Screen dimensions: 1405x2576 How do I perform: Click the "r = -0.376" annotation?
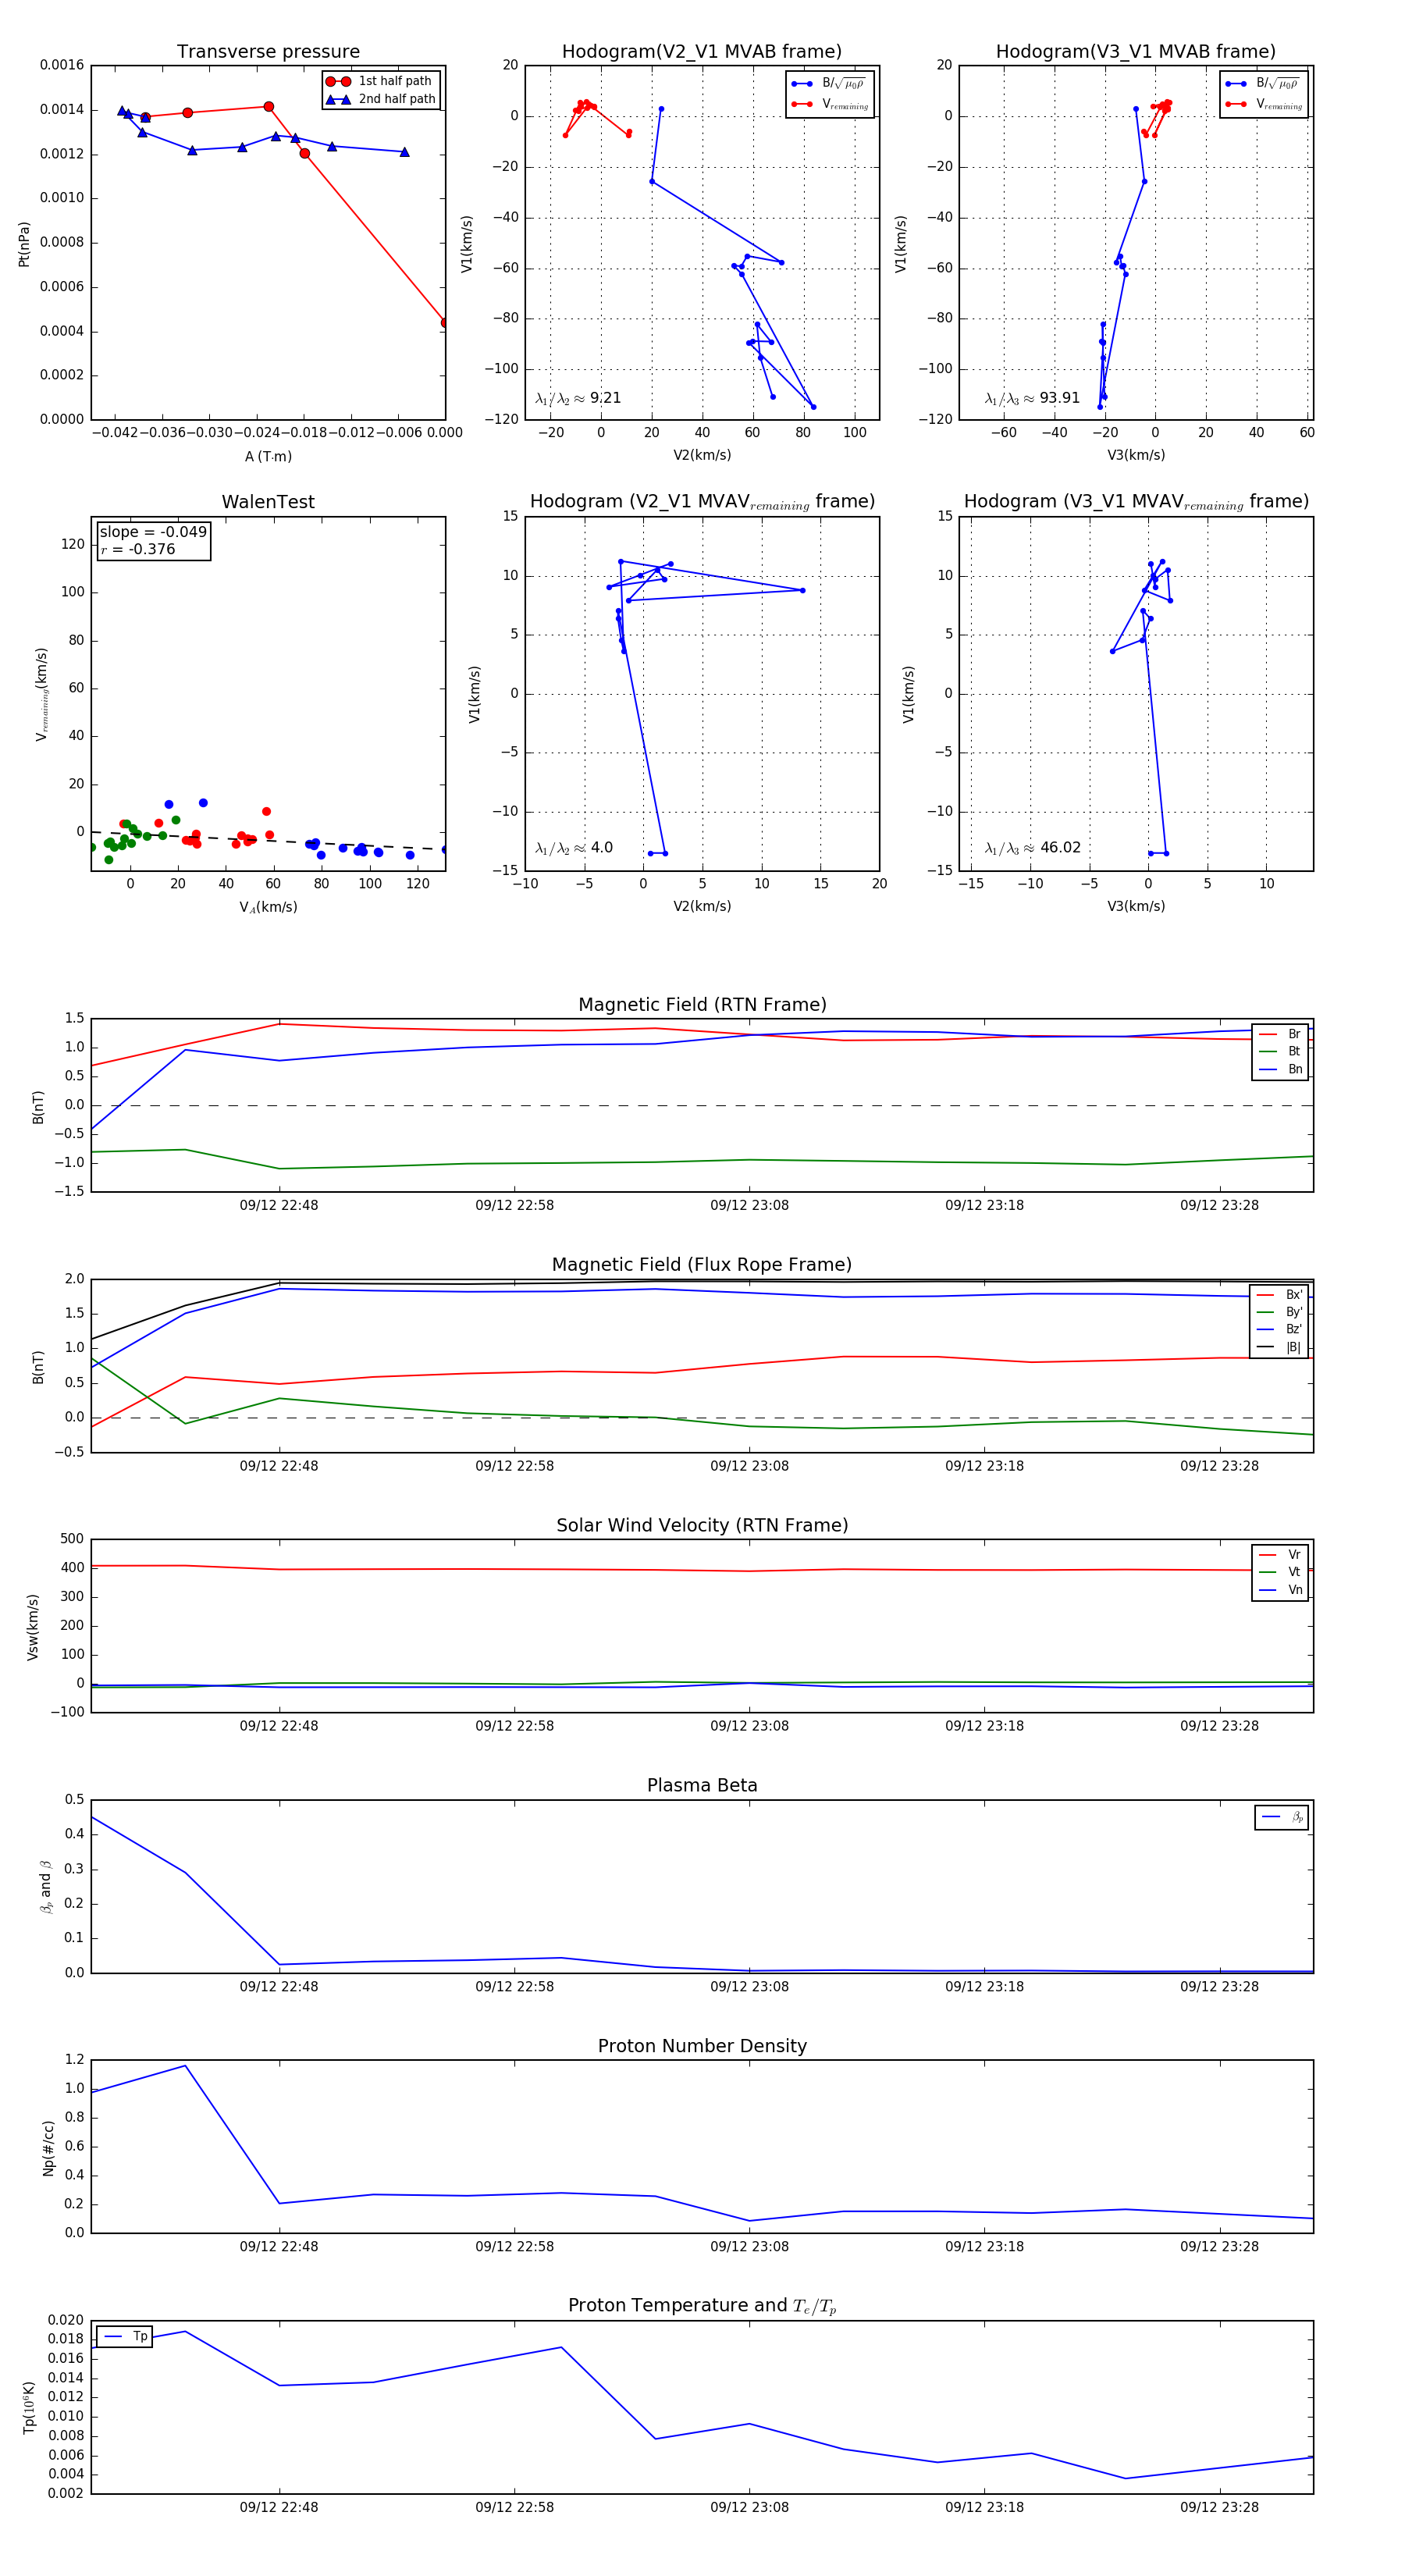click(138, 549)
